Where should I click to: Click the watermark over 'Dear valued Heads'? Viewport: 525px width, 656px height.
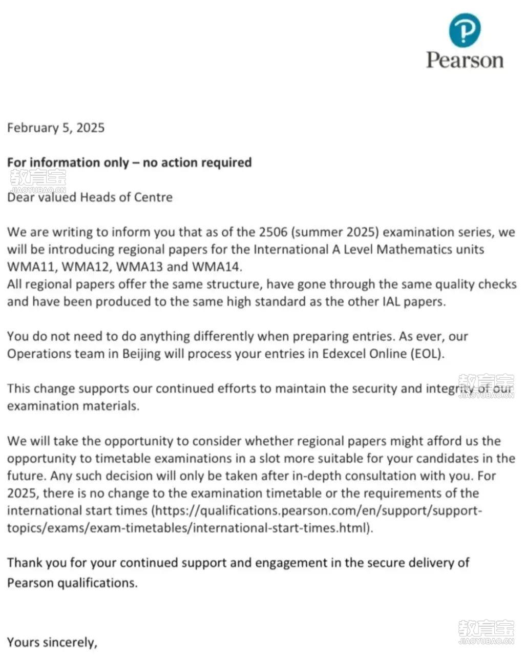(x=38, y=180)
